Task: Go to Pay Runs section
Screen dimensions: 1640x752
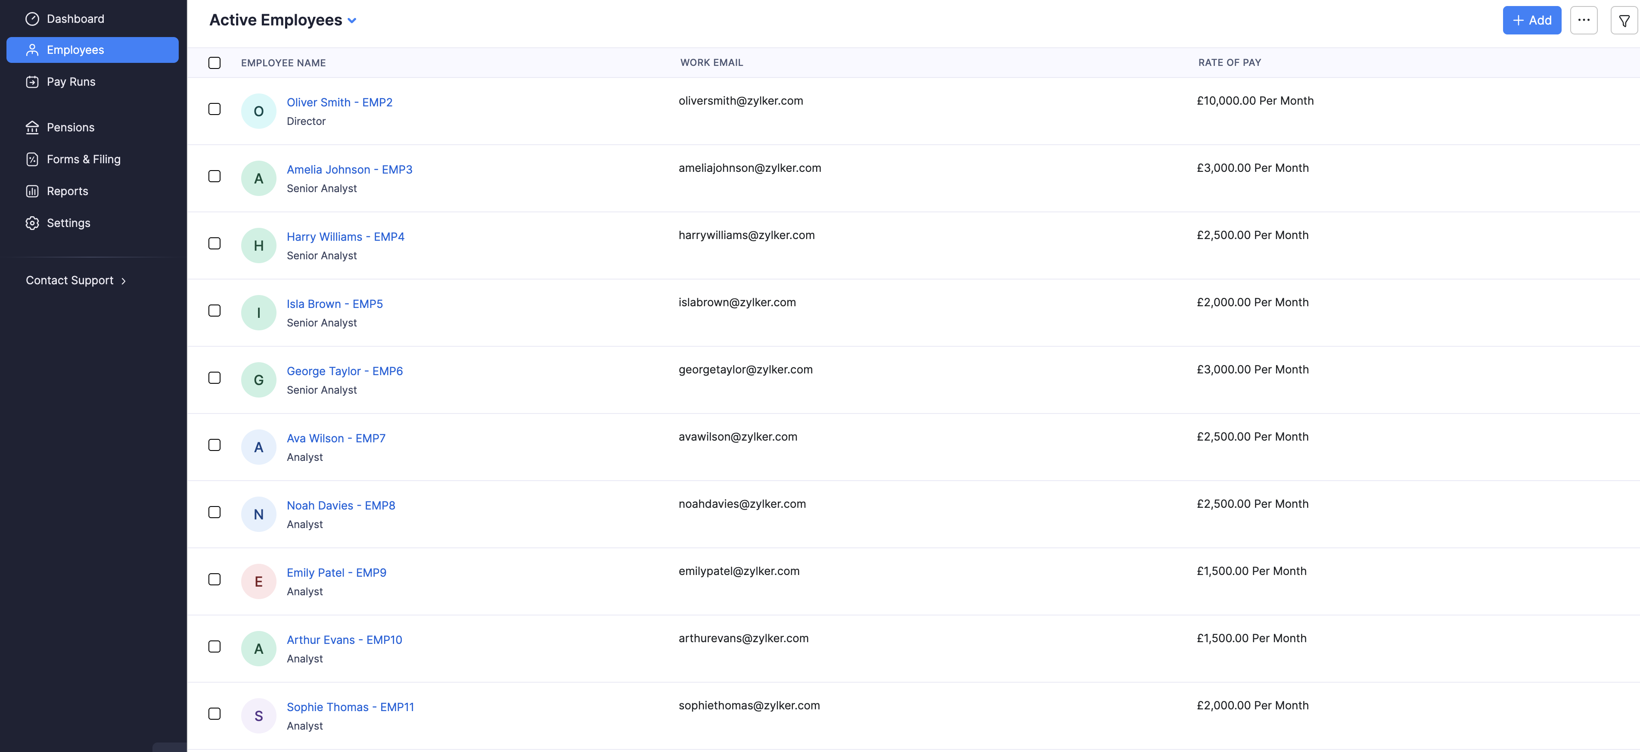Action: coord(92,81)
